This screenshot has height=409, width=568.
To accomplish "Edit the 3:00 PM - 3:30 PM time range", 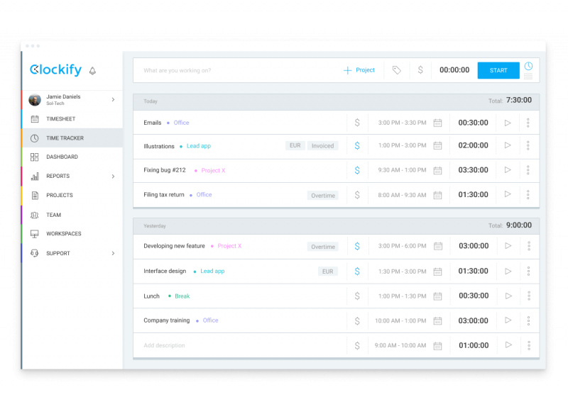I will [402, 123].
